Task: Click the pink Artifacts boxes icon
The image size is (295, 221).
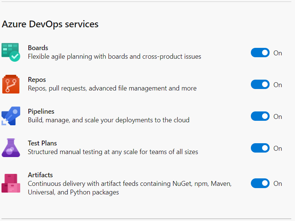Action: click(11, 183)
